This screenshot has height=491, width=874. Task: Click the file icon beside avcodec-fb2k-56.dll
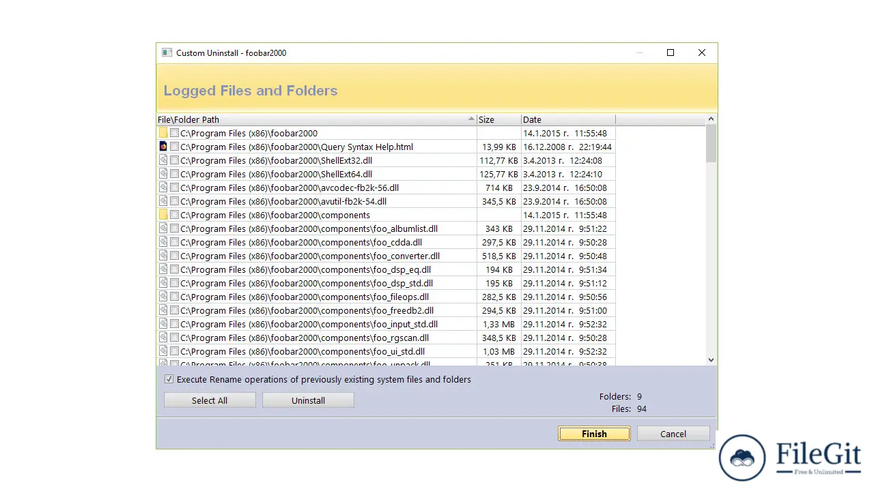click(x=163, y=188)
